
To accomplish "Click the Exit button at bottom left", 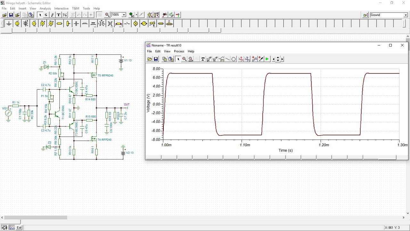I will coord(19,228).
